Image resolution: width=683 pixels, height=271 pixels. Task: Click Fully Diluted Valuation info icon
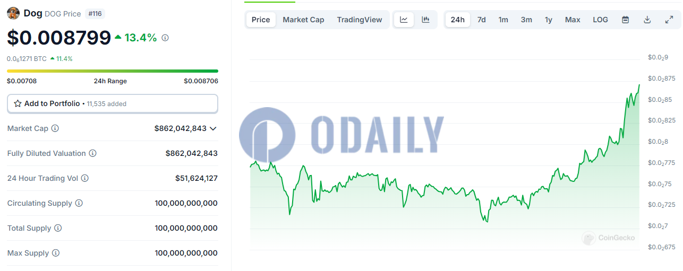click(x=92, y=153)
